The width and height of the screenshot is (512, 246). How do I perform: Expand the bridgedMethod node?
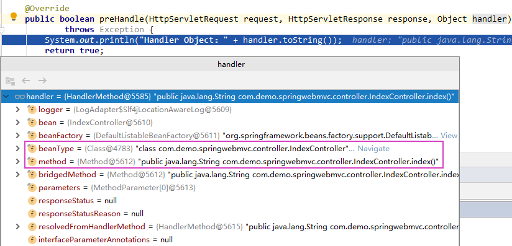(x=17, y=175)
